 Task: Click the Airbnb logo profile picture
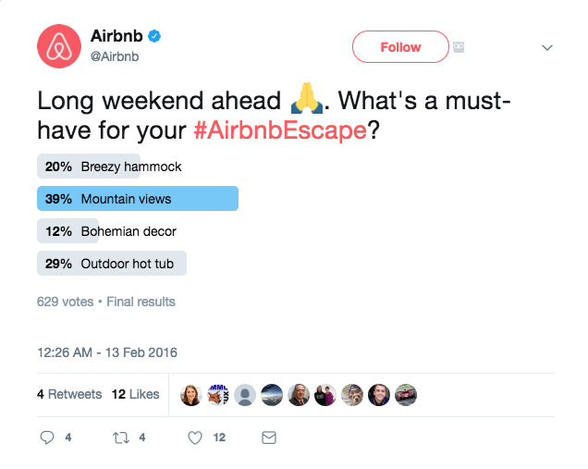(x=59, y=45)
